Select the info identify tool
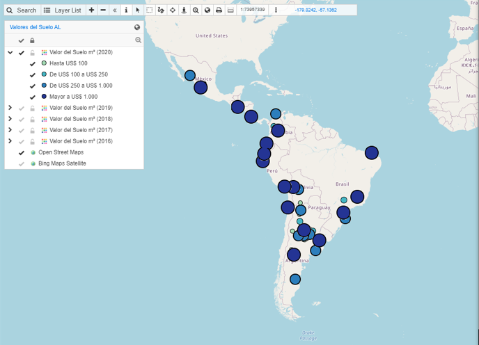Screen dimensions: 479x345 click(126, 10)
